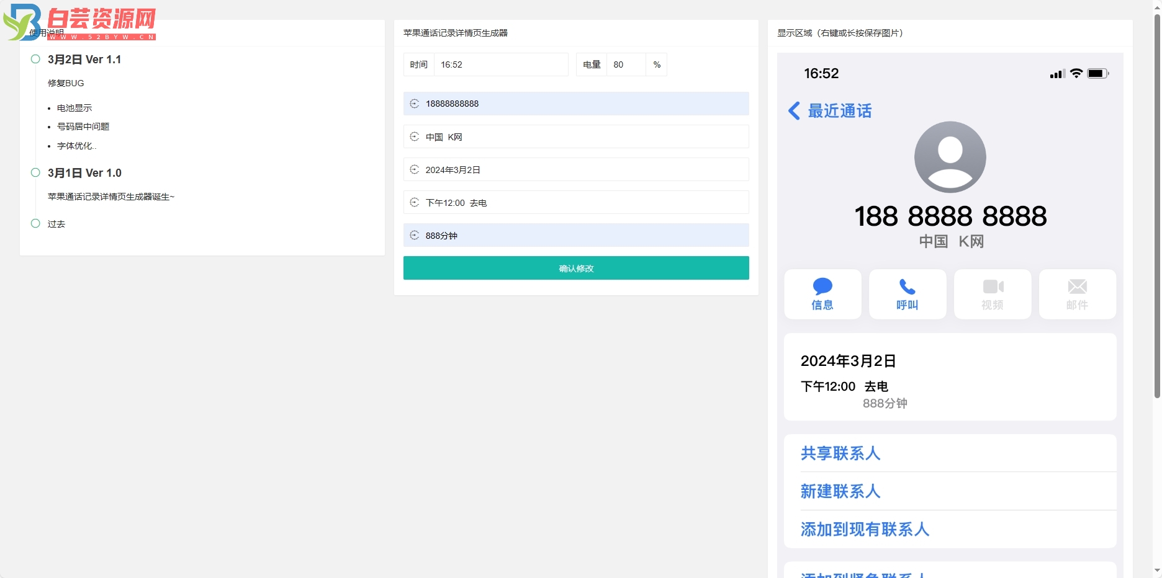Tap 新建联系人 create contact option

840,491
